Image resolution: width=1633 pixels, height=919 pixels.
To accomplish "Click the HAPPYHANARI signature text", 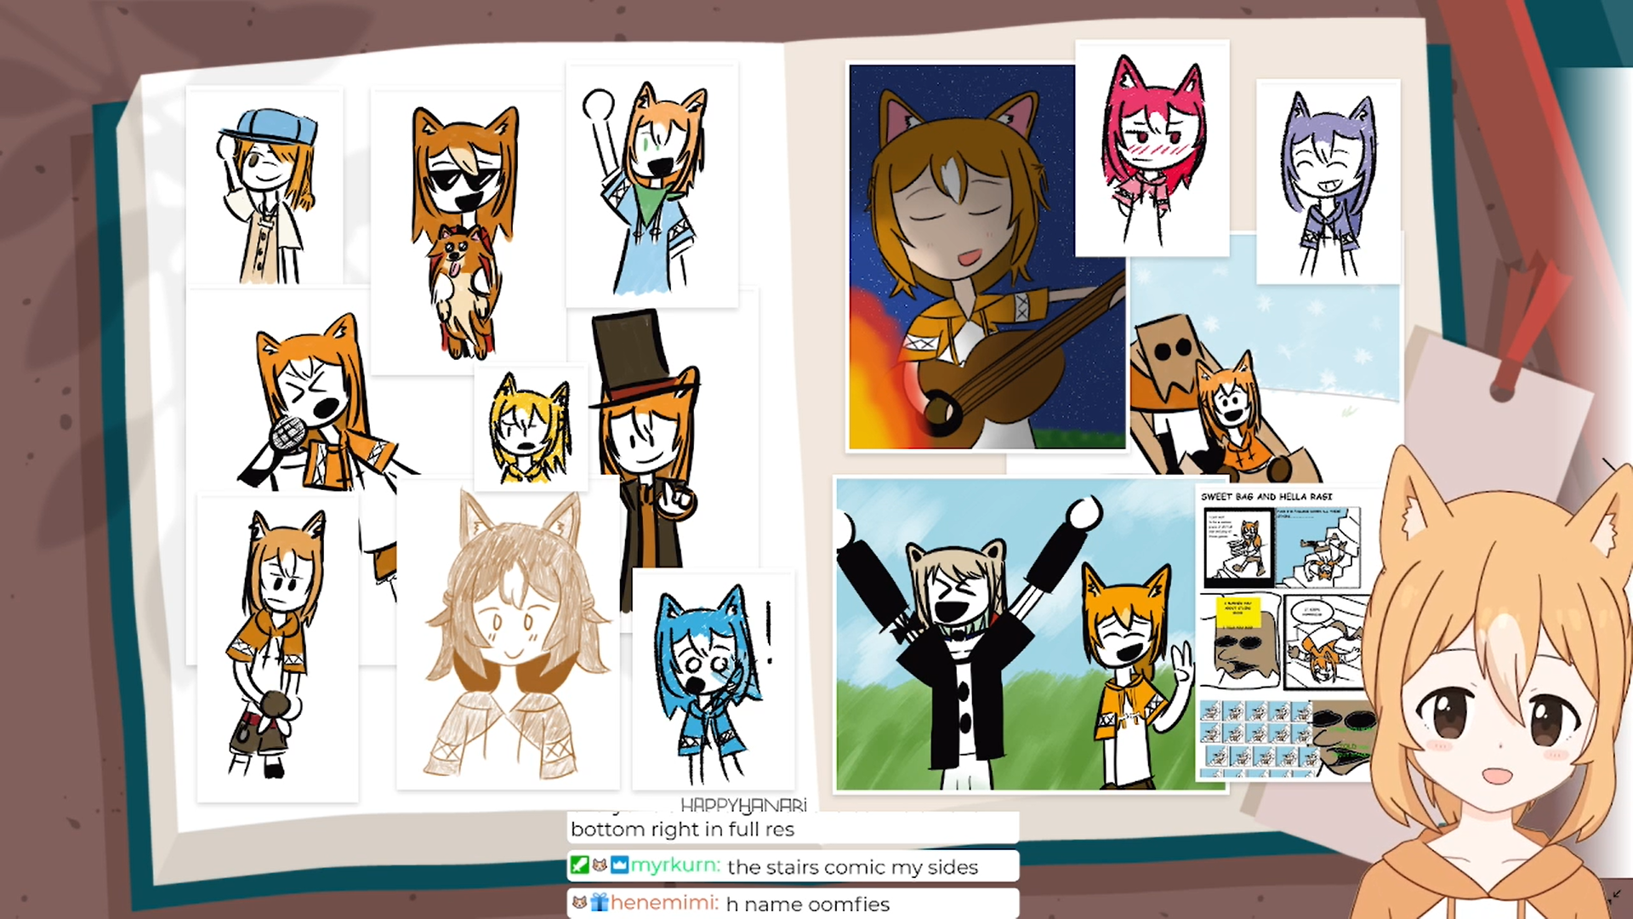I will (x=743, y=805).
